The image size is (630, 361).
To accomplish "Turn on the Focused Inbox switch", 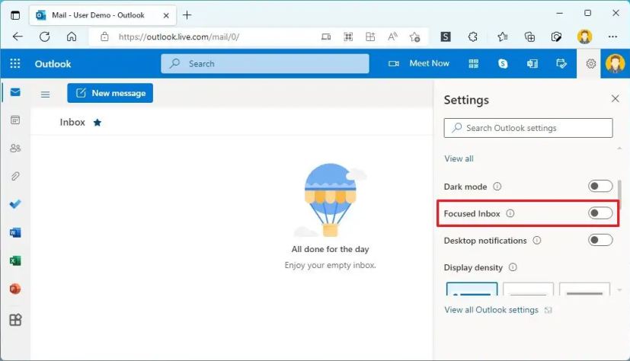I will click(600, 212).
